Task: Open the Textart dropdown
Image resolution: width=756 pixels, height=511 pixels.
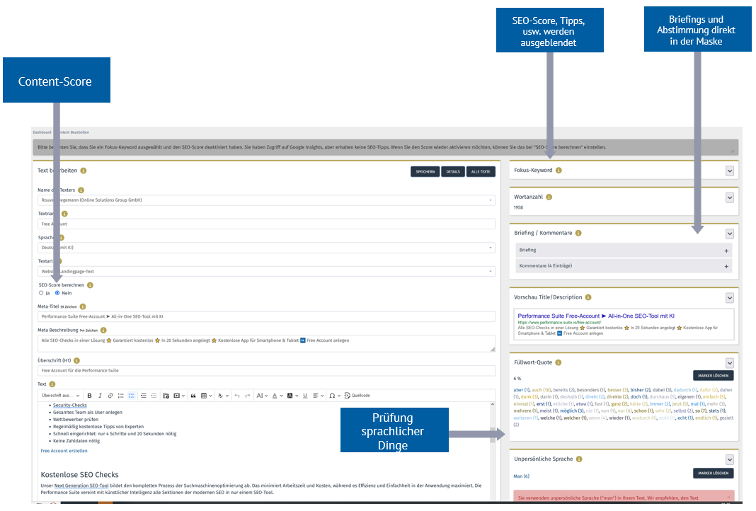Action: 266,271
